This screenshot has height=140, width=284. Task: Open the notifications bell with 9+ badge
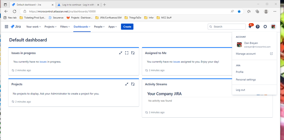(x=250, y=27)
